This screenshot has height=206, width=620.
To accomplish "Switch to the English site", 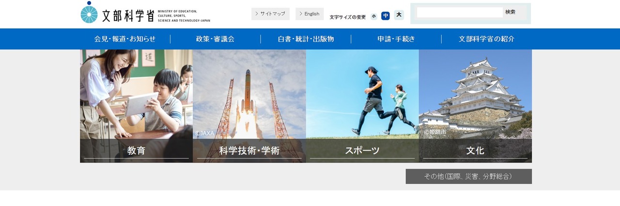I will [310, 14].
